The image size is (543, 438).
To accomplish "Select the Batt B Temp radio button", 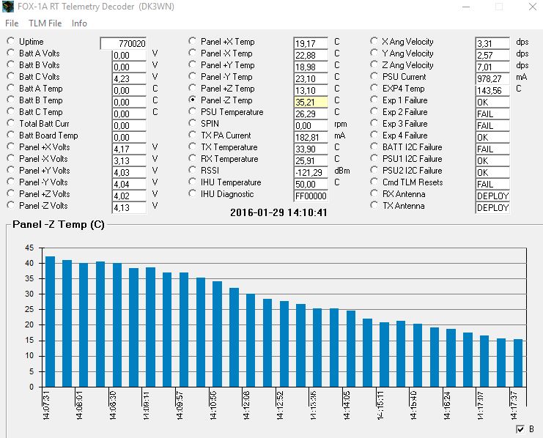I will [11, 100].
